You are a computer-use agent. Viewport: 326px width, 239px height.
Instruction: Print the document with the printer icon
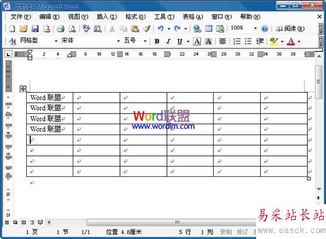click(61, 28)
